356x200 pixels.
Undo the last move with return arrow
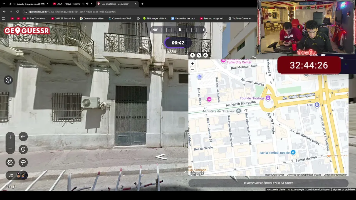[x=23, y=137]
